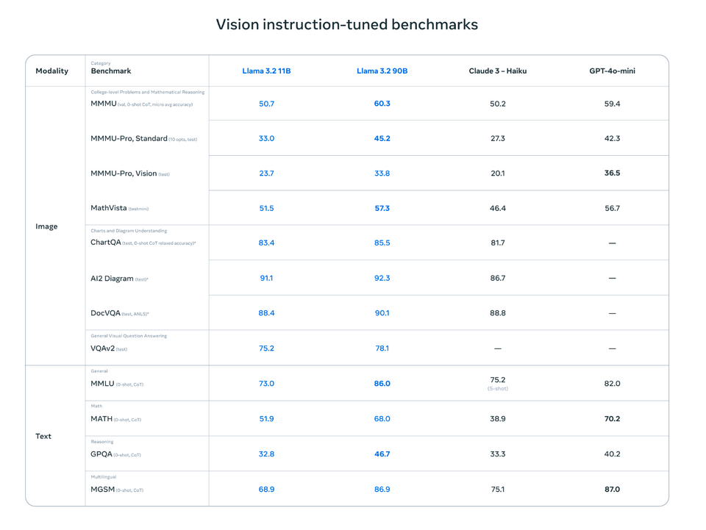
Task: Select the Llama 3.2 11B MGSM score 68.9
Action: click(x=266, y=490)
